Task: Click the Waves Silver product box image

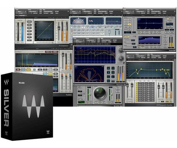Action: point(27,106)
